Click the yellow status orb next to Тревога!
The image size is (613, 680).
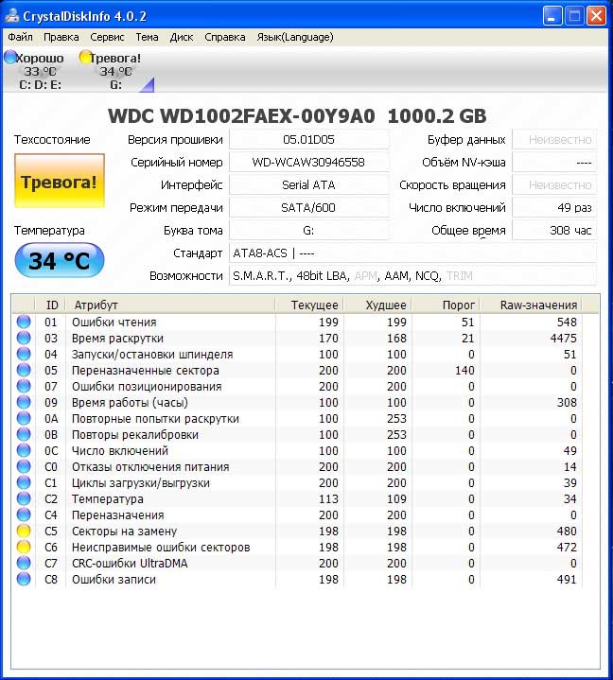click(x=85, y=57)
